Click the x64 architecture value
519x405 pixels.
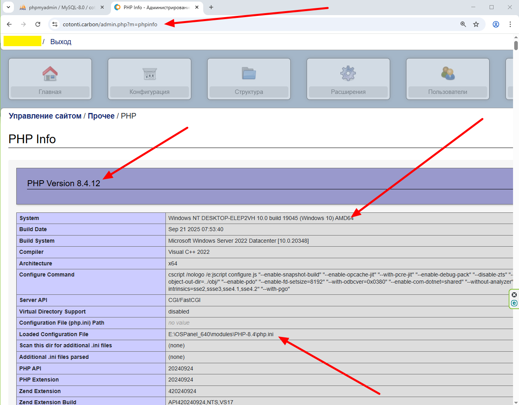(173, 263)
